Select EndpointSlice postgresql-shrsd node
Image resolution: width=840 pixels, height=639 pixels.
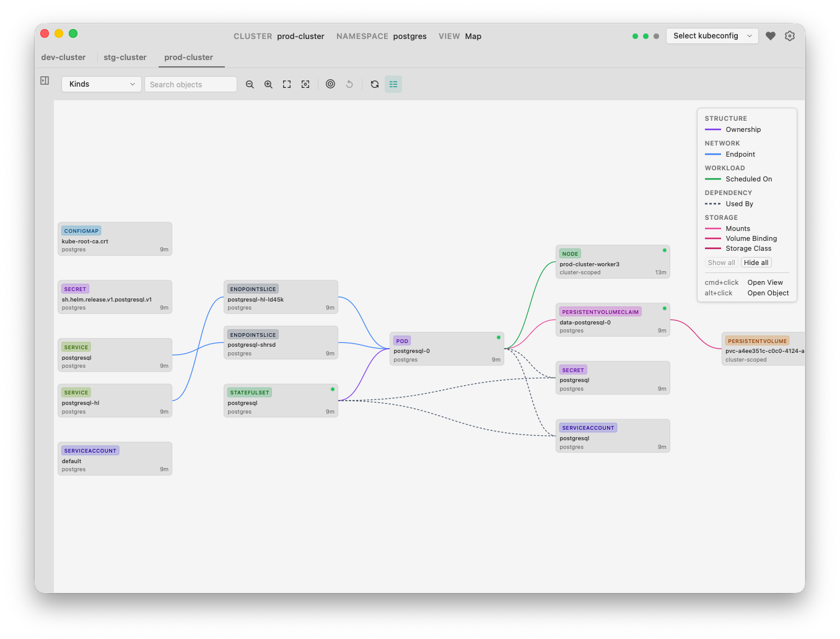(x=281, y=342)
